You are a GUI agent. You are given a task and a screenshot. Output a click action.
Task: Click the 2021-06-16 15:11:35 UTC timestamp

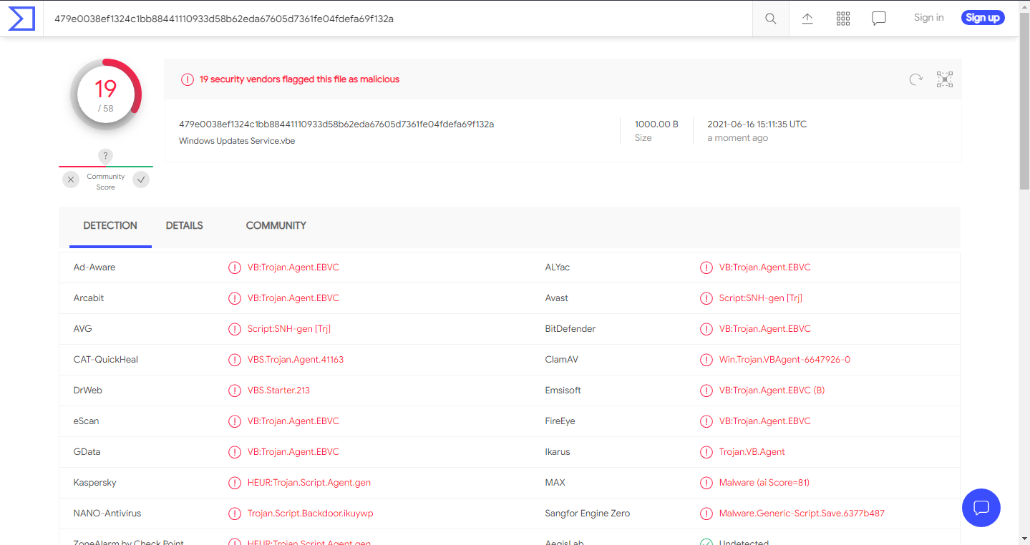click(x=757, y=124)
